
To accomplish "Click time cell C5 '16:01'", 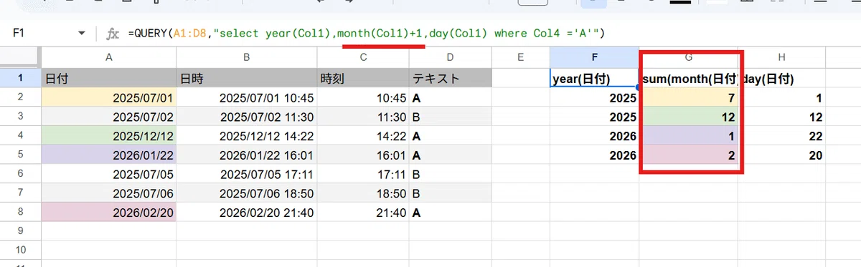I will click(362, 155).
